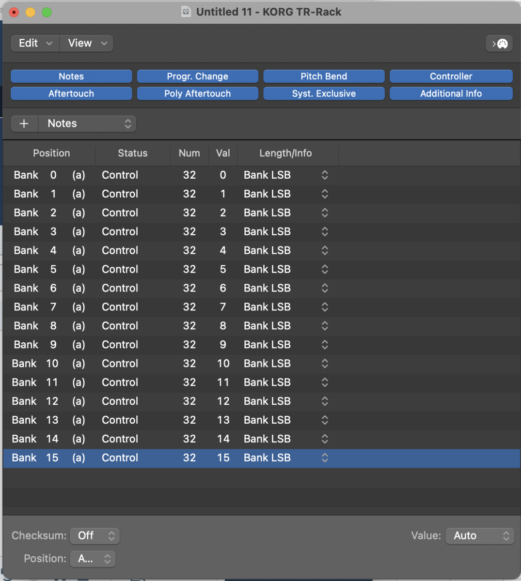
Task: Click Num 32 in Bank 12 row
Action: (189, 402)
